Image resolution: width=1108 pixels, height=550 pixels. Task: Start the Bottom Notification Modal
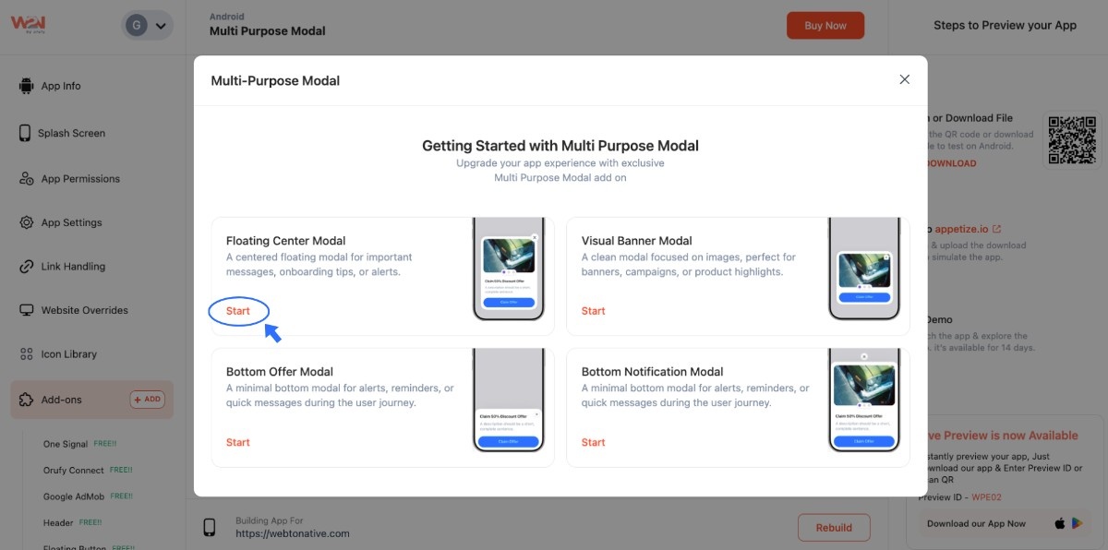tap(594, 442)
